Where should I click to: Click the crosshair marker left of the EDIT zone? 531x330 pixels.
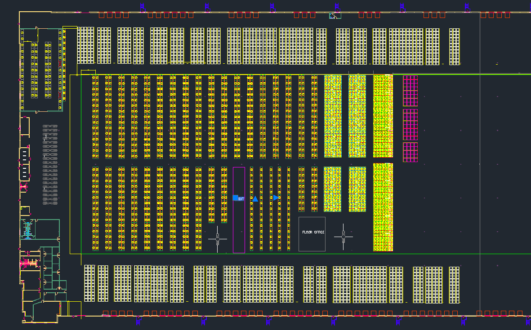tap(217, 238)
